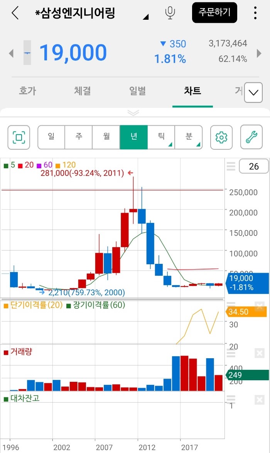Image resolution: width=270 pixels, height=453 pixels.
Task: Tap the 249 volume value tag
Action: (247, 375)
